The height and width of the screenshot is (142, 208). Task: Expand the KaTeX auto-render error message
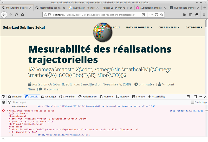click(x=7, y=111)
